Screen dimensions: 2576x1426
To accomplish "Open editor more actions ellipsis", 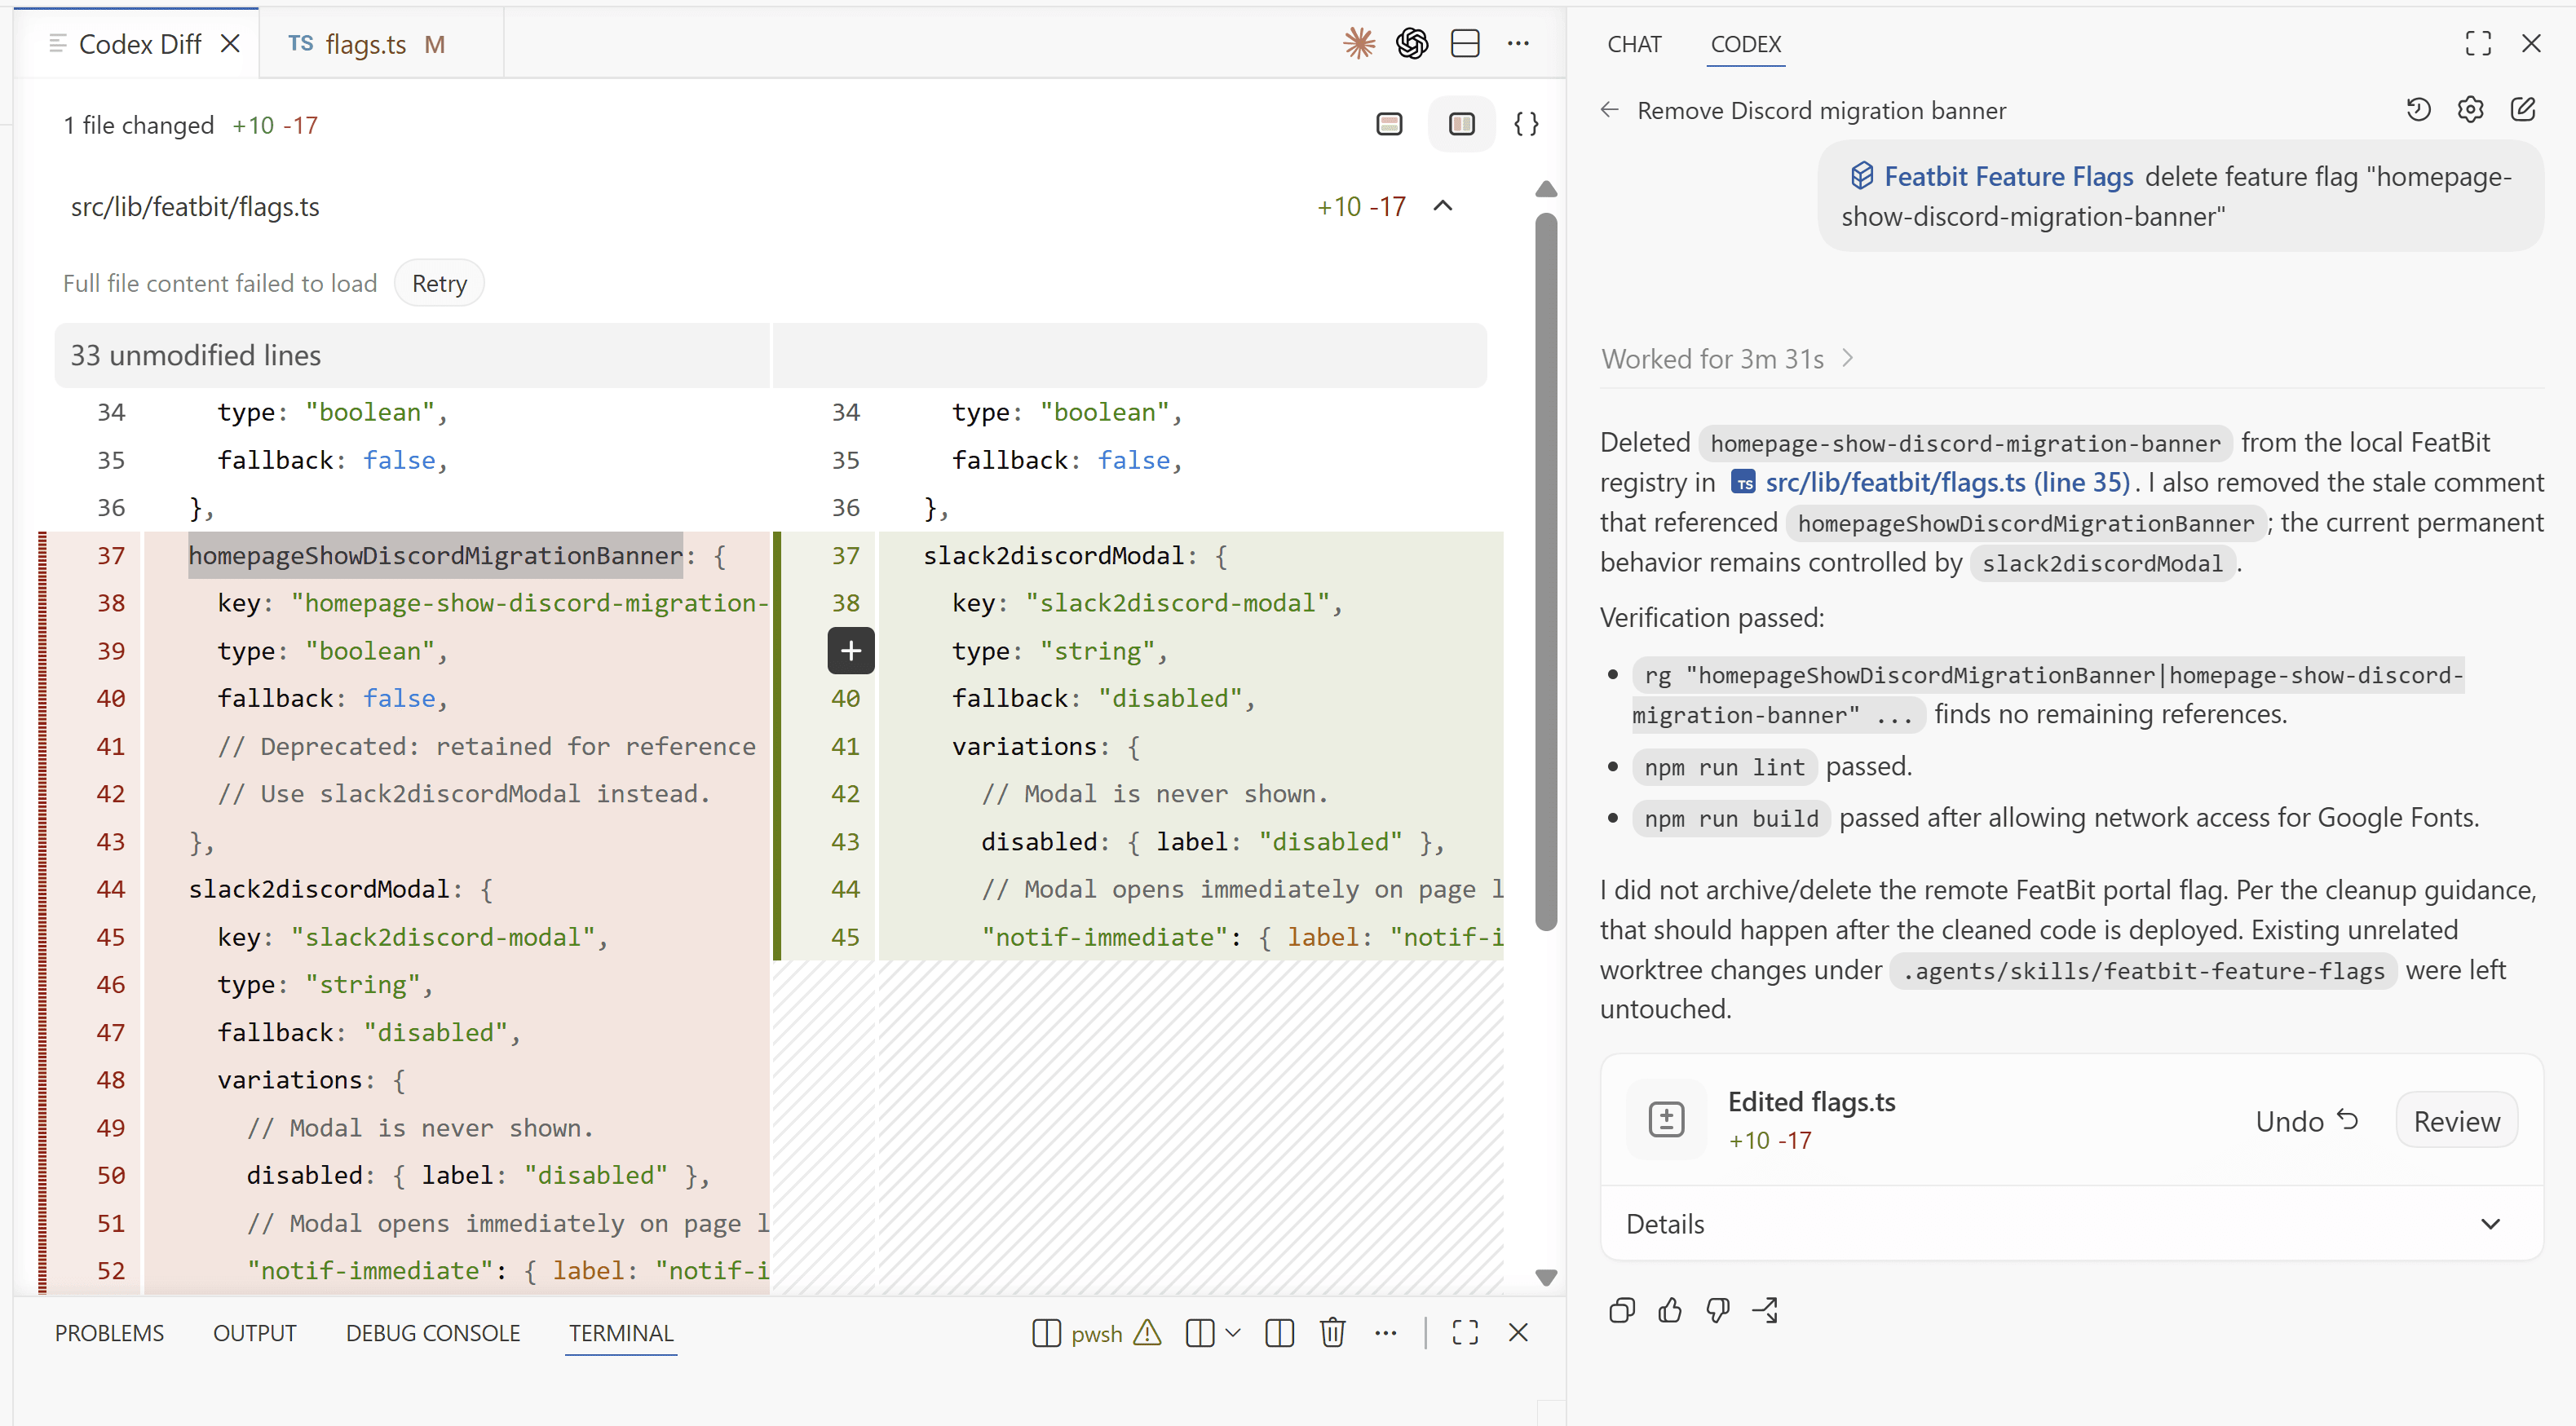I will [1518, 43].
